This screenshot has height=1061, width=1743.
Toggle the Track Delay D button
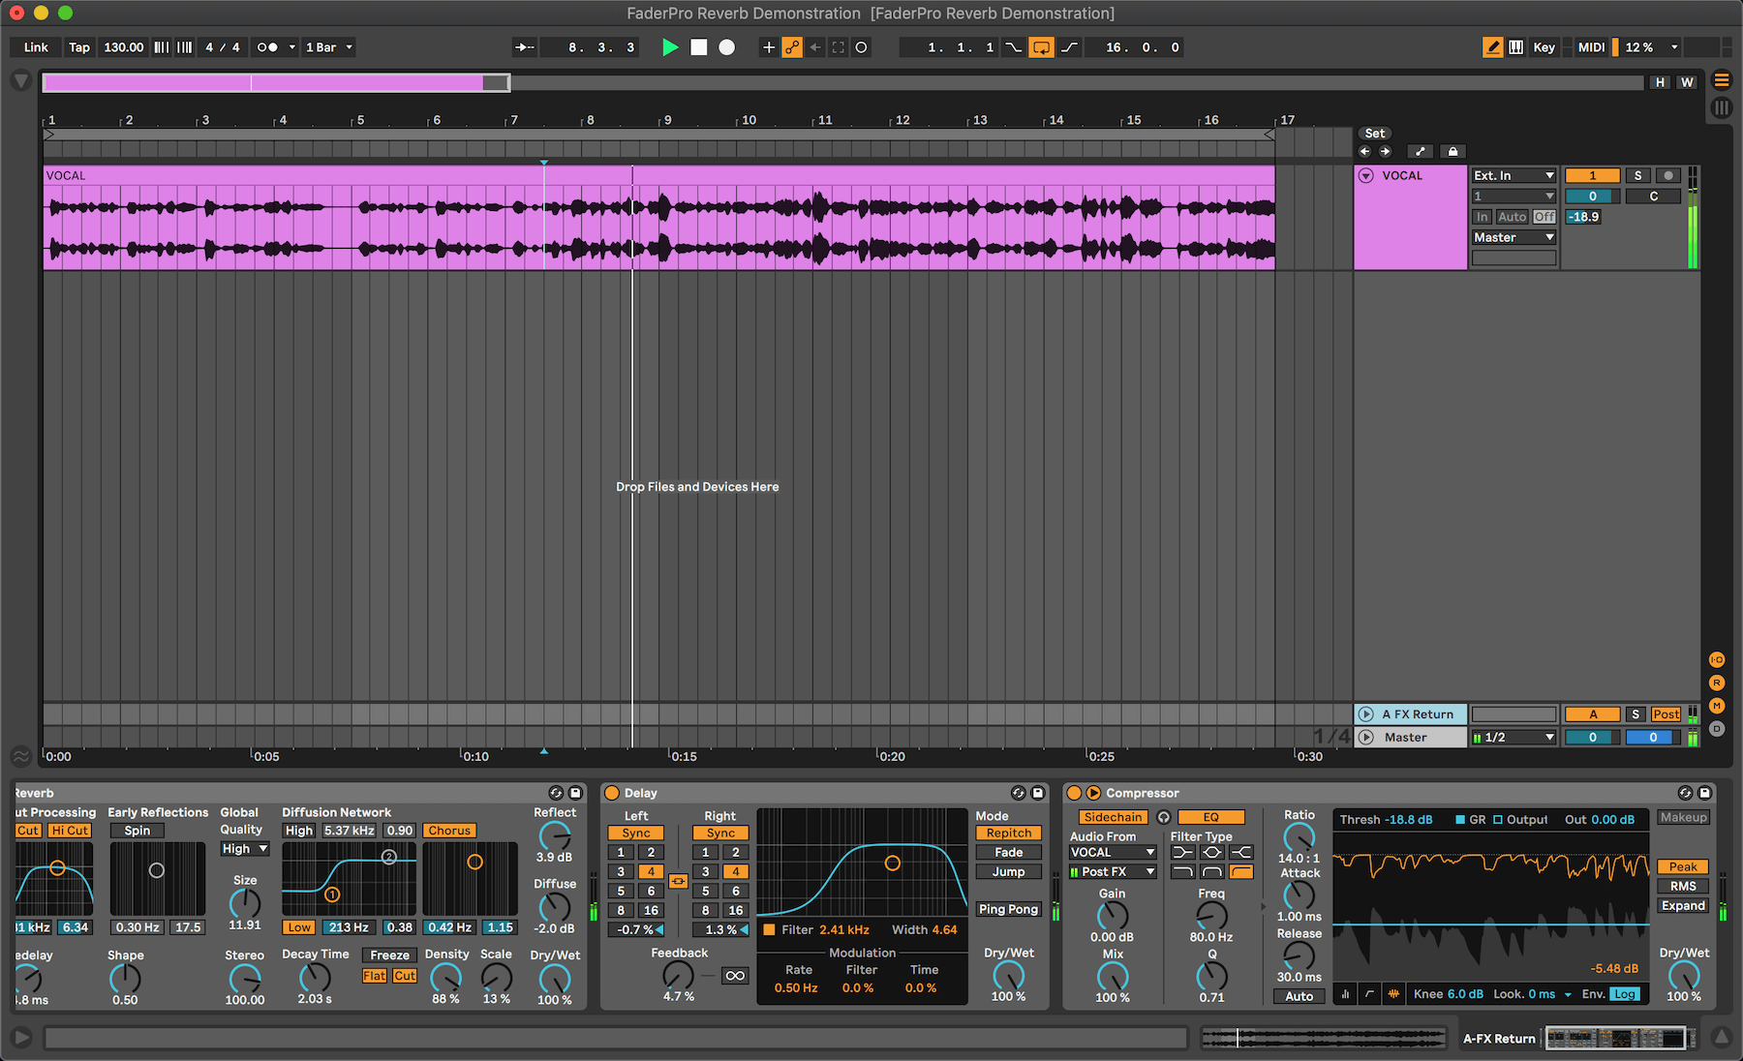(1717, 729)
